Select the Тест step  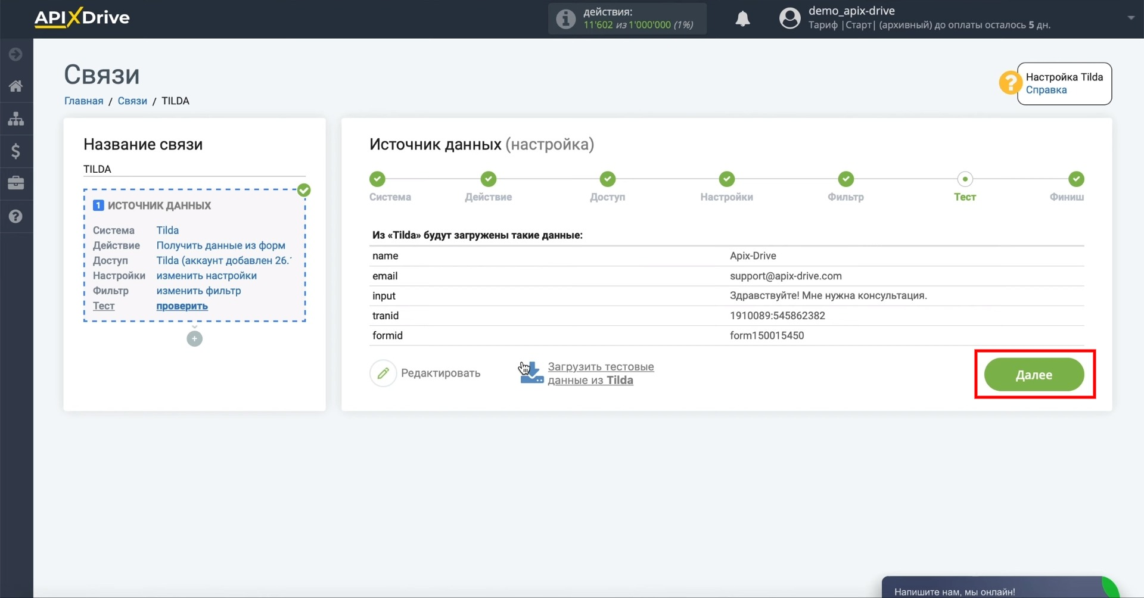[965, 179]
